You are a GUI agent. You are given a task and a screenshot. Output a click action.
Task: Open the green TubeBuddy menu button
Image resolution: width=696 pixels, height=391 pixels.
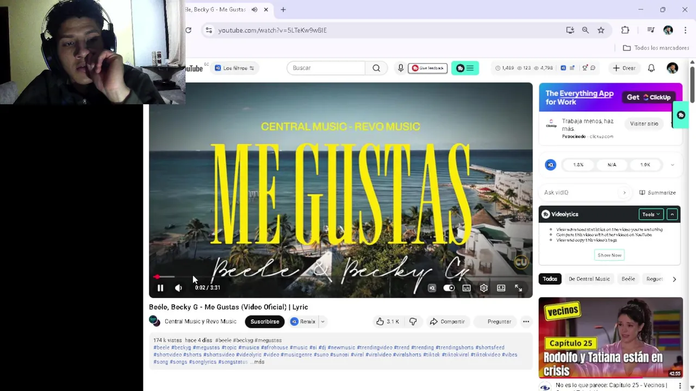[x=465, y=68]
